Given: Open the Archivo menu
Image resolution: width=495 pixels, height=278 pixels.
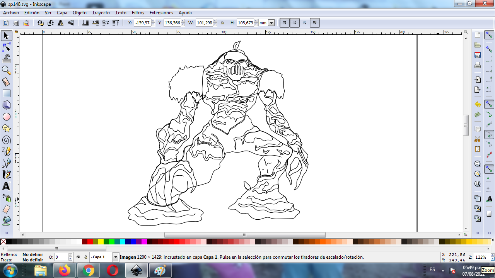Looking at the screenshot, I should click(11, 13).
